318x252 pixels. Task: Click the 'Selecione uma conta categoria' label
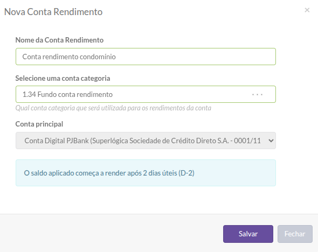point(63,78)
